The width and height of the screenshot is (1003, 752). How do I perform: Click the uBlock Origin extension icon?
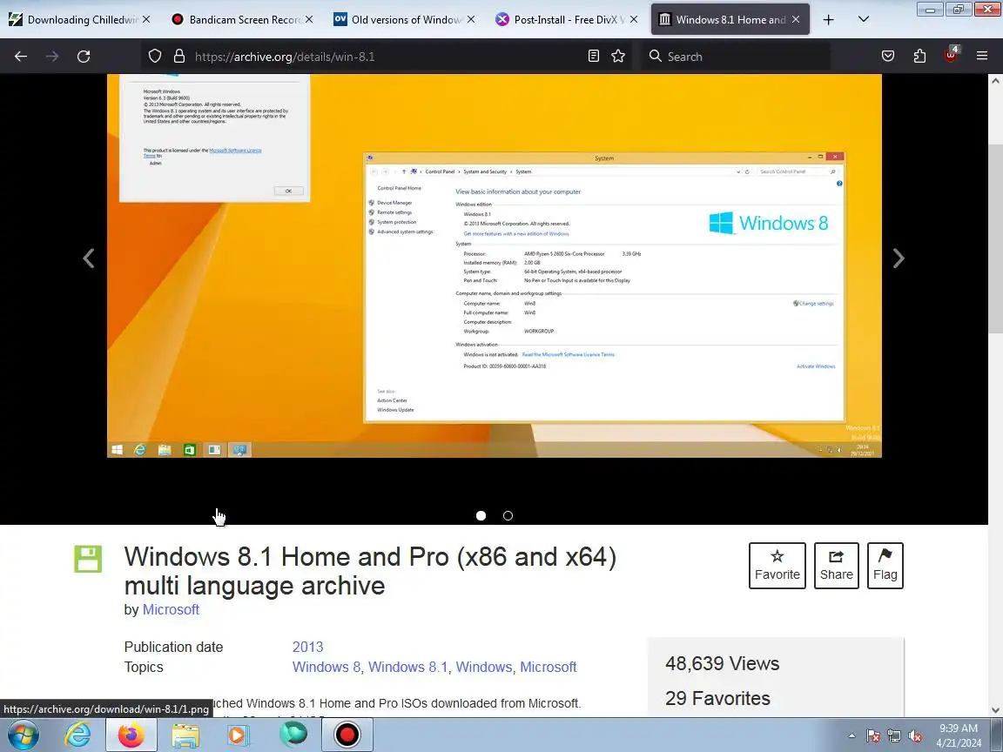click(x=951, y=55)
